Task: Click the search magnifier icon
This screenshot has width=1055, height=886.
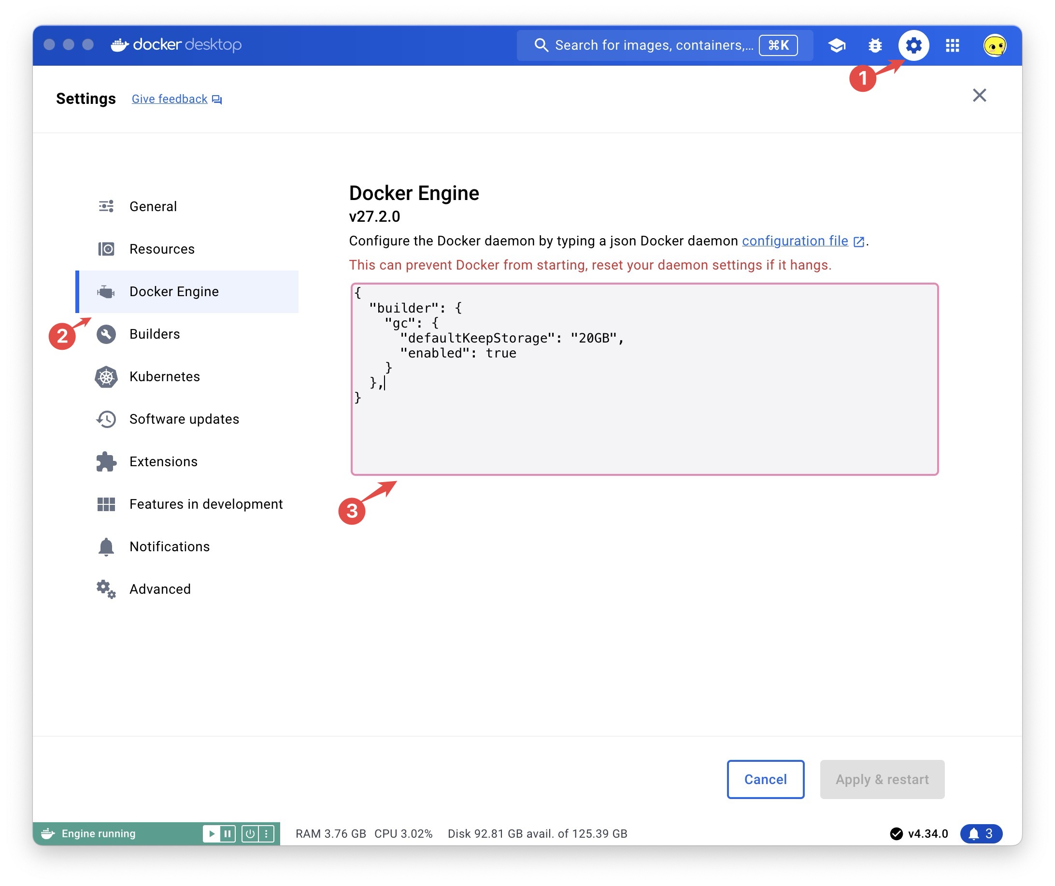Action: pos(541,45)
